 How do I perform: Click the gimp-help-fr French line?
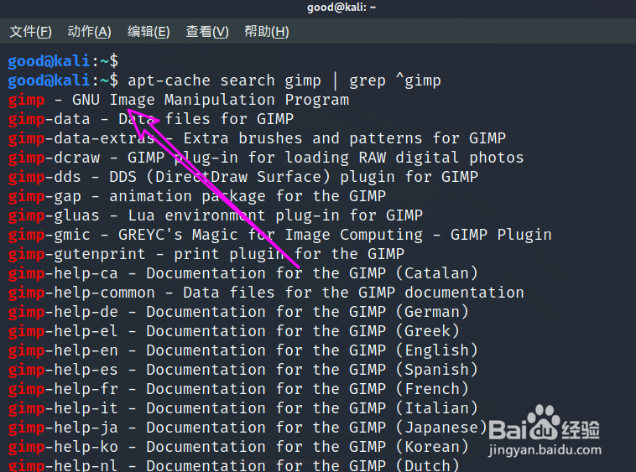[238, 389]
